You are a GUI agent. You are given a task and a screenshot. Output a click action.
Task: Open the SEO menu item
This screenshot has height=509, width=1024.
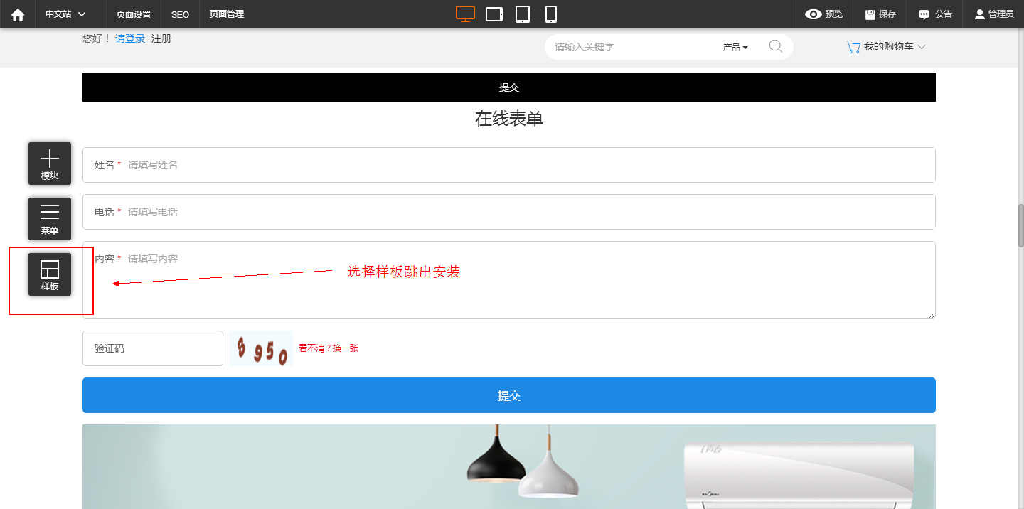pos(180,14)
